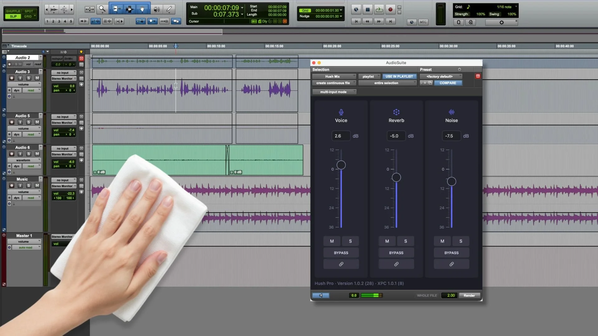
Task: Click the COMPARE button
Action: [448, 83]
